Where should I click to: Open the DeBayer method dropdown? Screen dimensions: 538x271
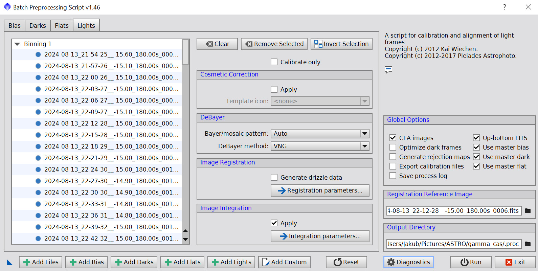click(320, 146)
